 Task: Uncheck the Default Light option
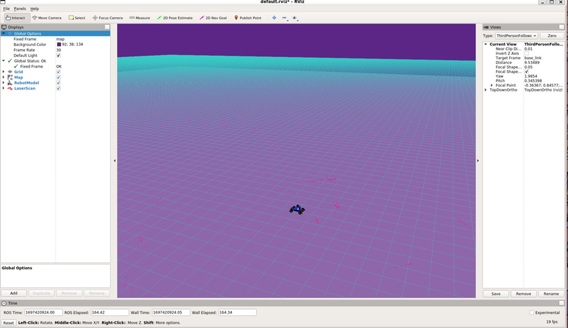coord(59,55)
